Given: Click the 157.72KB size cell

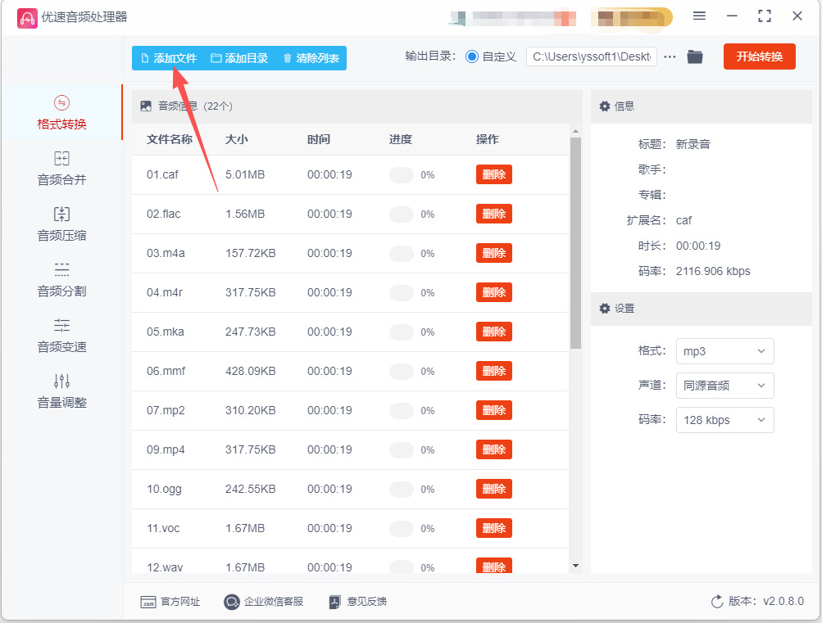Looking at the screenshot, I should tap(251, 253).
